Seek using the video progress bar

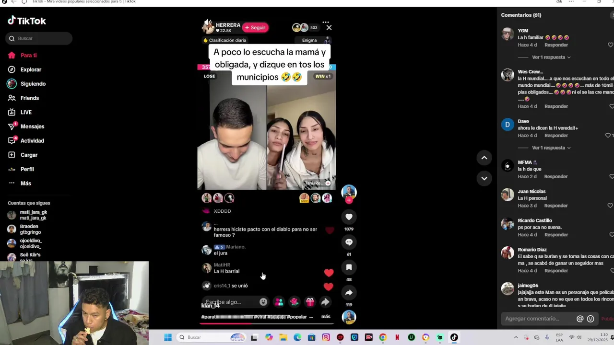click(x=267, y=323)
